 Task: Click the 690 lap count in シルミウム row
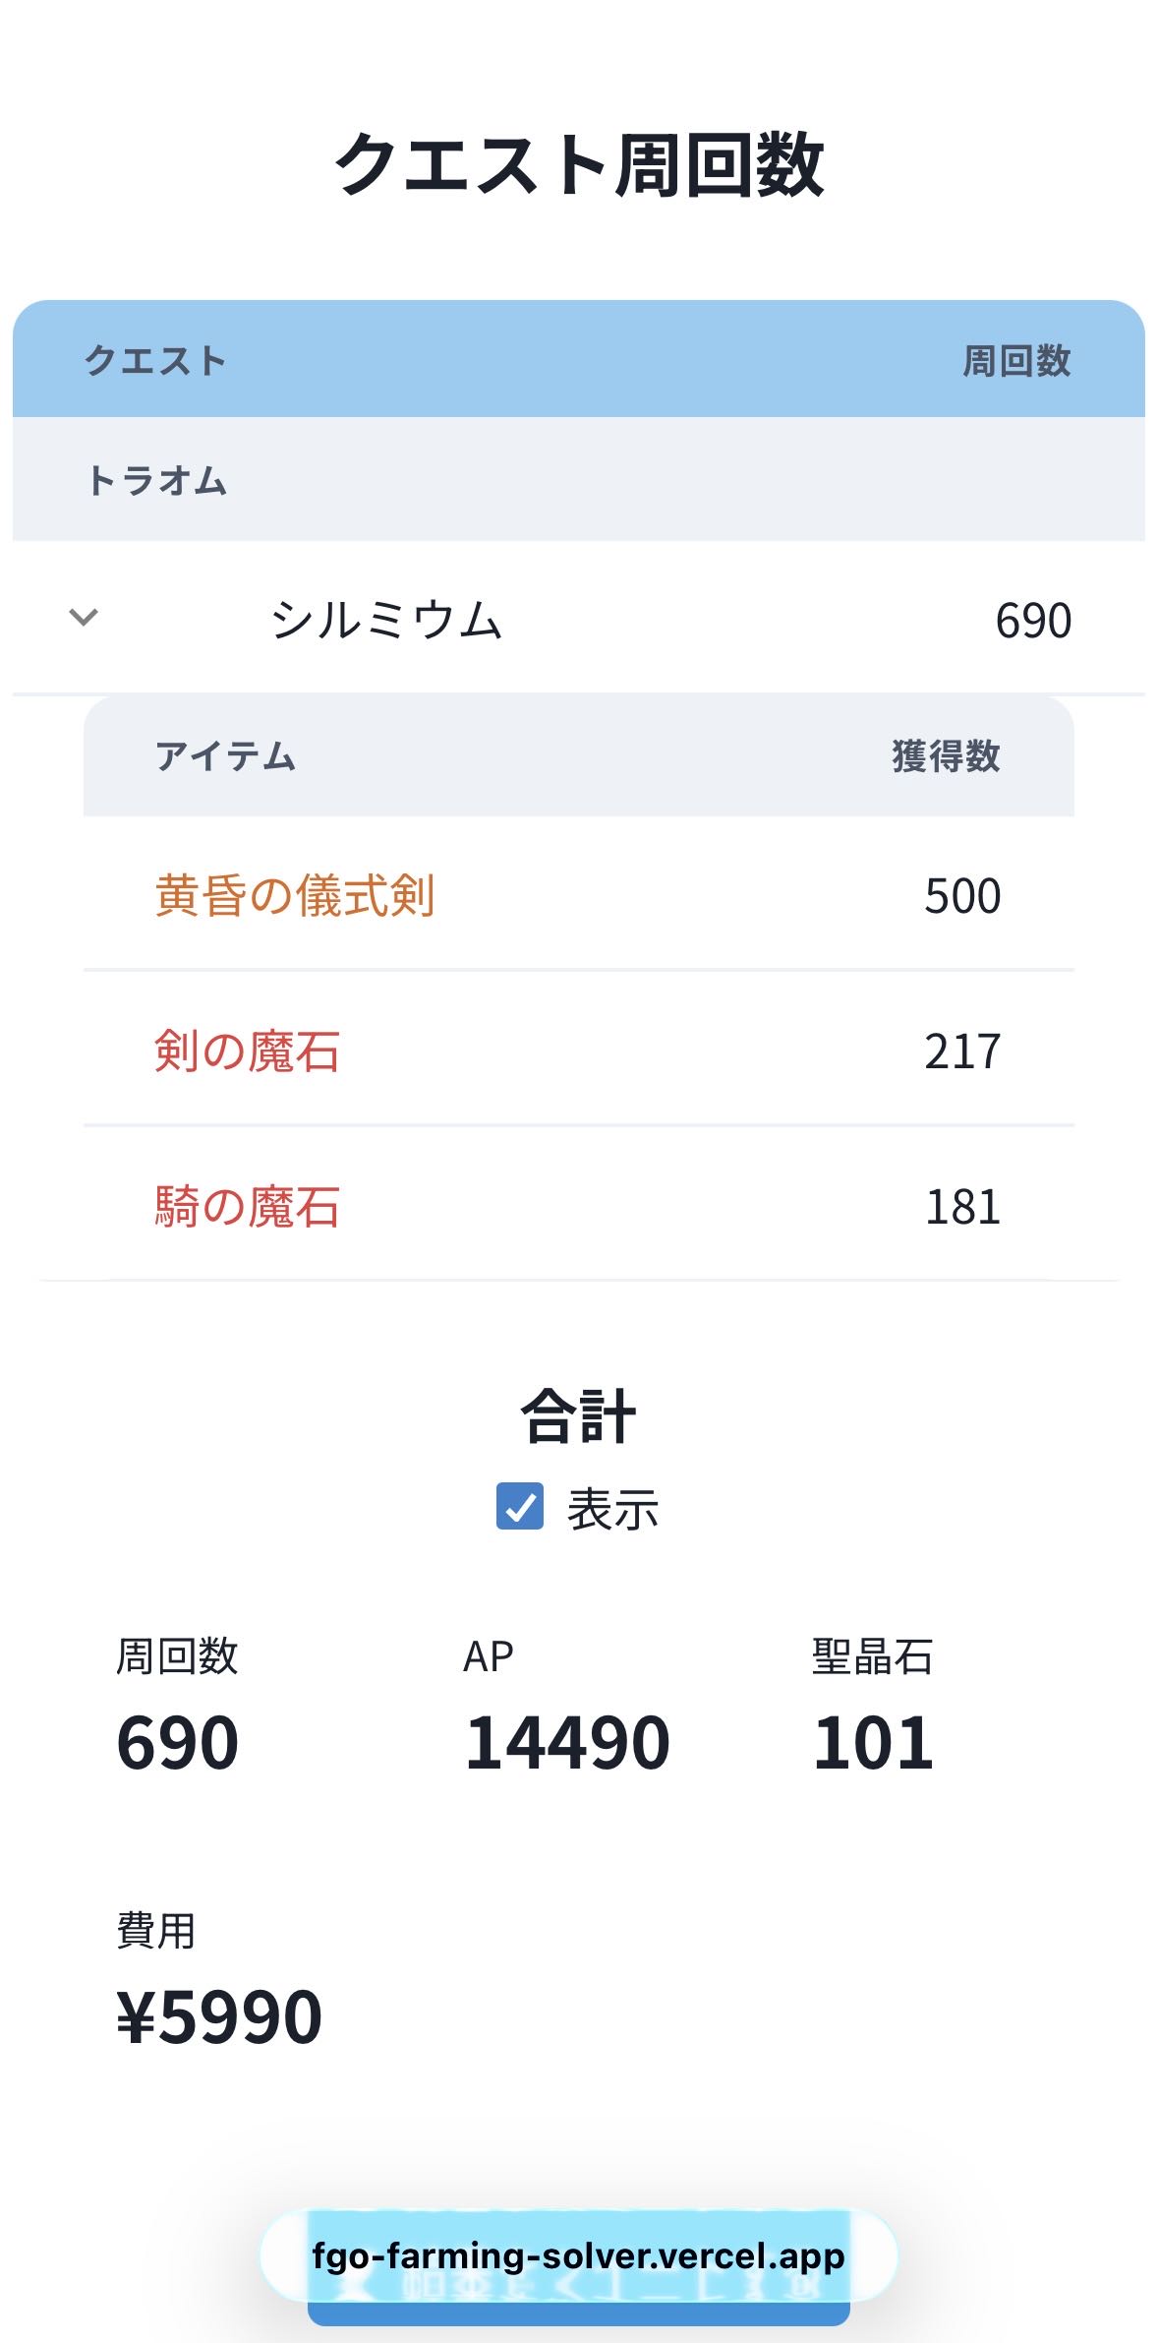pyautogui.click(x=1033, y=621)
